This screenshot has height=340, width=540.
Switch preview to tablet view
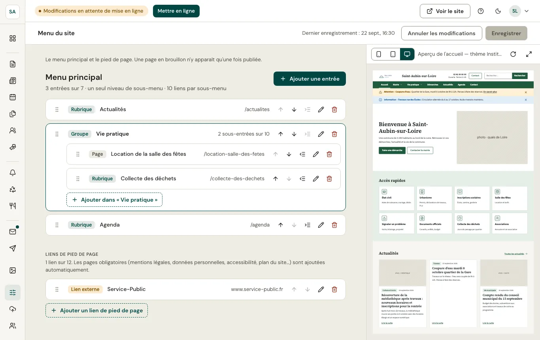393,54
